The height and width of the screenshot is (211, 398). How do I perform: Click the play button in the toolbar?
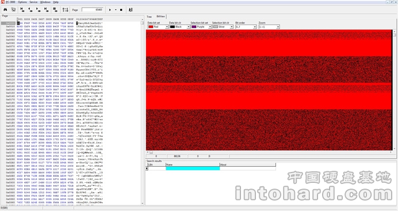[110, 10]
